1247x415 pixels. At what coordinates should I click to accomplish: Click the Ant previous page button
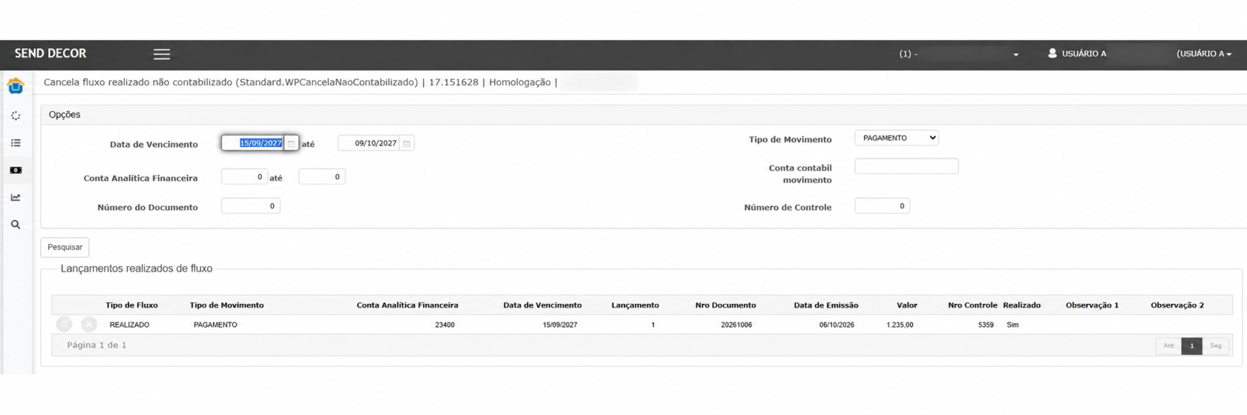click(1168, 346)
